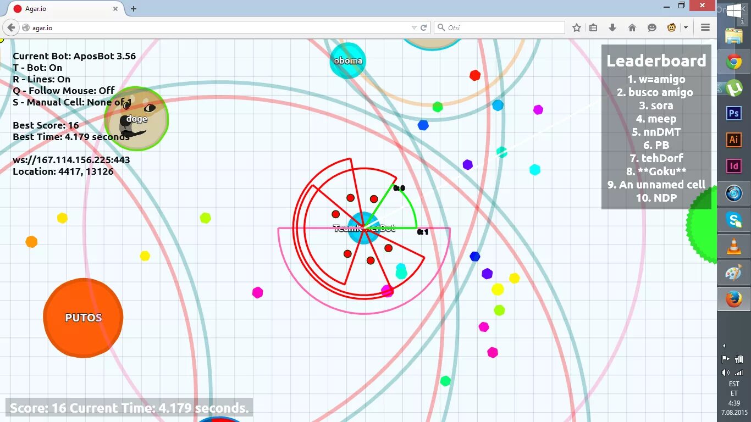Launch Photoshop from the taskbar

[734, 113]
